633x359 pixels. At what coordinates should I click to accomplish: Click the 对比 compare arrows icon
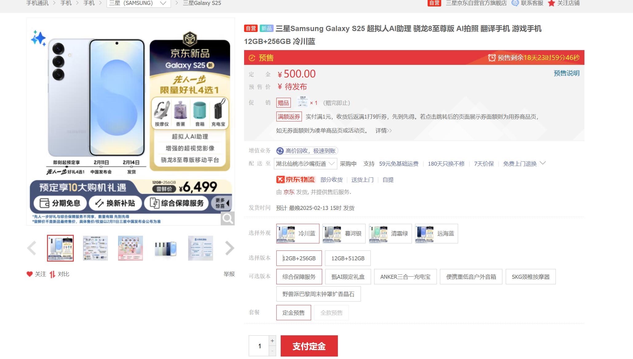(53, 274)
